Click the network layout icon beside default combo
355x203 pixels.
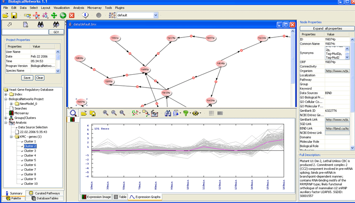[112, 15]
